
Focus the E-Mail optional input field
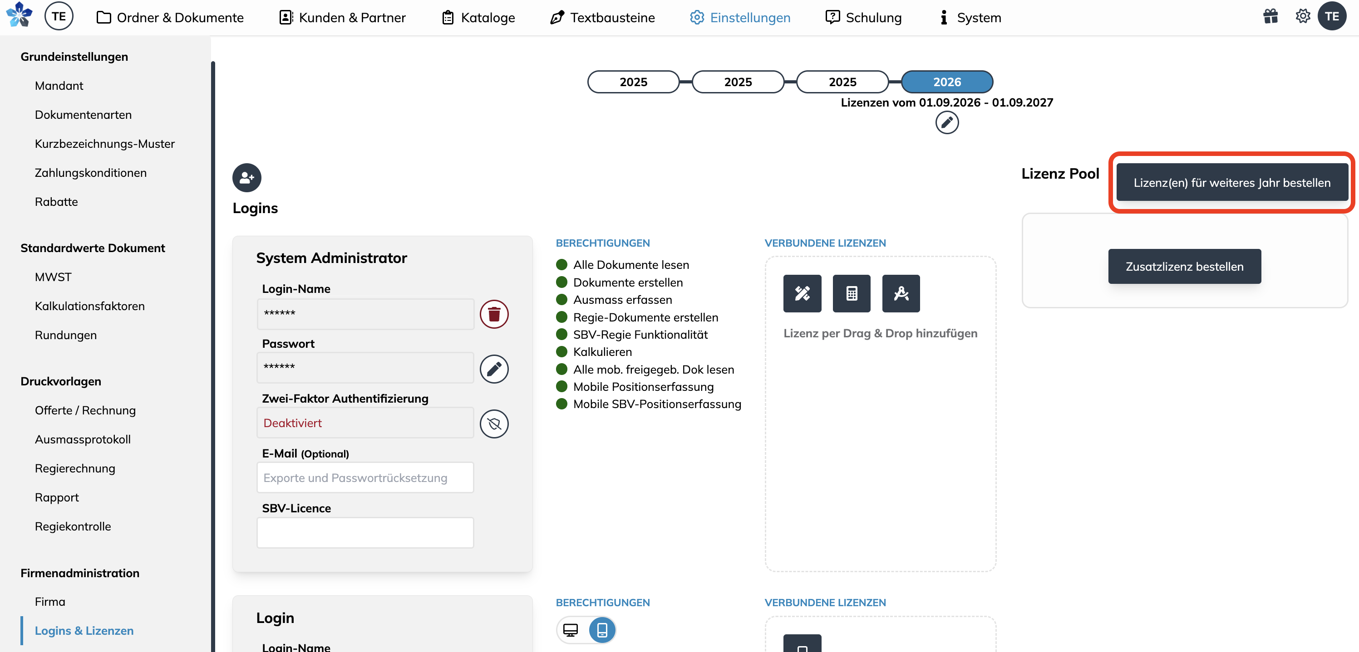click(365, 477)
